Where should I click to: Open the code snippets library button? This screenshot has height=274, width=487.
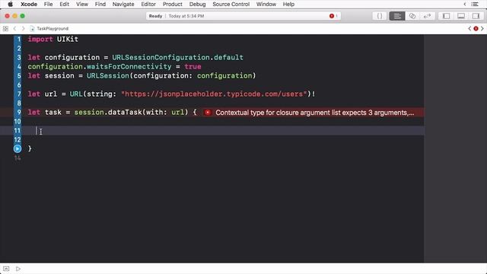coord(380,16)
